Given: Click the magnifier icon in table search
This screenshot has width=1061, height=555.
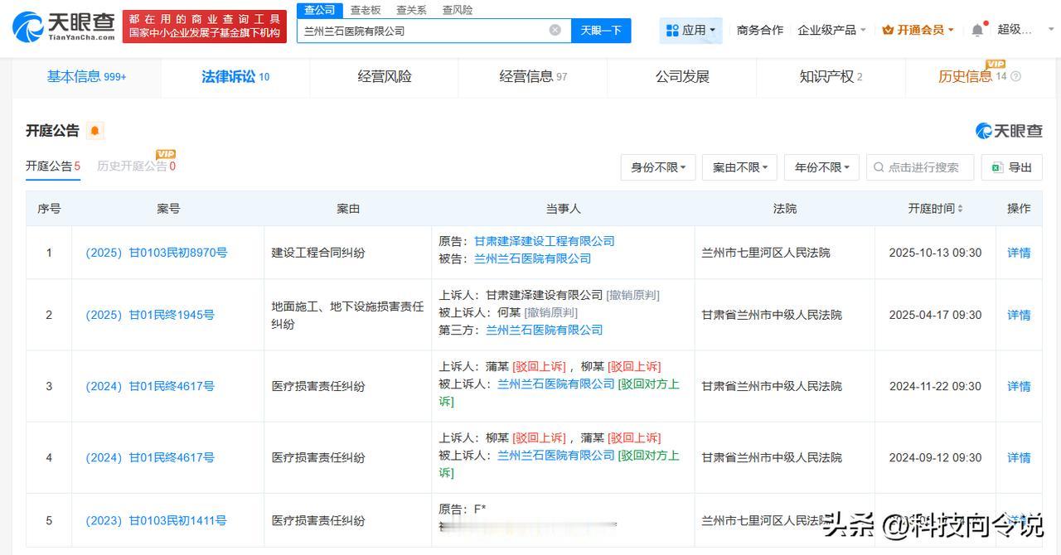Looking at the screenshot, I should (879, 167).
